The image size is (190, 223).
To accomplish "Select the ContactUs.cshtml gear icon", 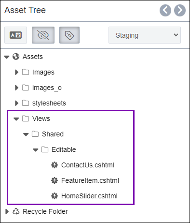I will (x=54, y=165).
